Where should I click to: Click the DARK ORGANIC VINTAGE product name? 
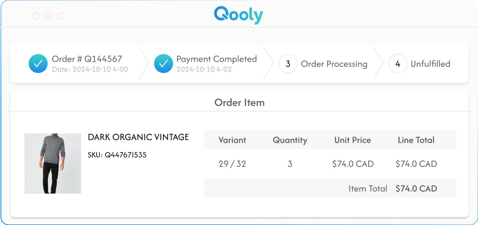(138, 137)
